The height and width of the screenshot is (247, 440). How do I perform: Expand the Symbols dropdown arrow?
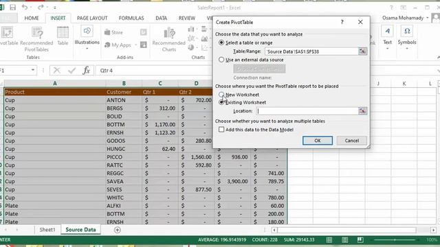[407, 49]
